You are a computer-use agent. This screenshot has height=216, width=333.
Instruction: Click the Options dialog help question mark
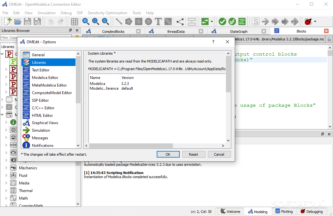(x=213, y=42)
